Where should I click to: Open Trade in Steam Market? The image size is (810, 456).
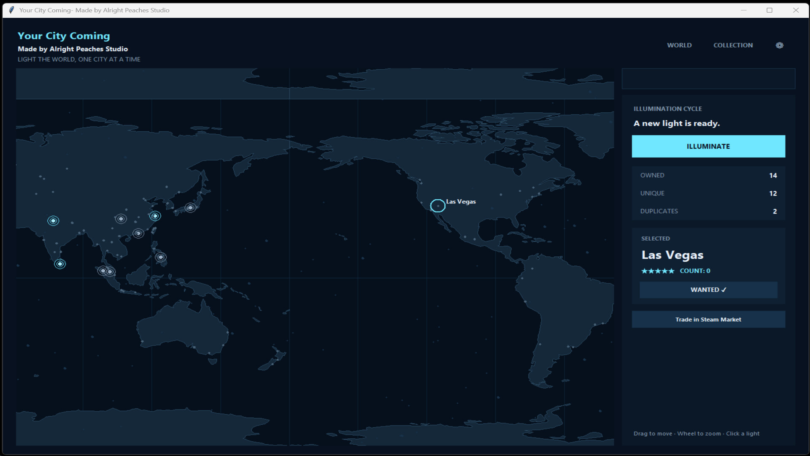coord(708,319)
